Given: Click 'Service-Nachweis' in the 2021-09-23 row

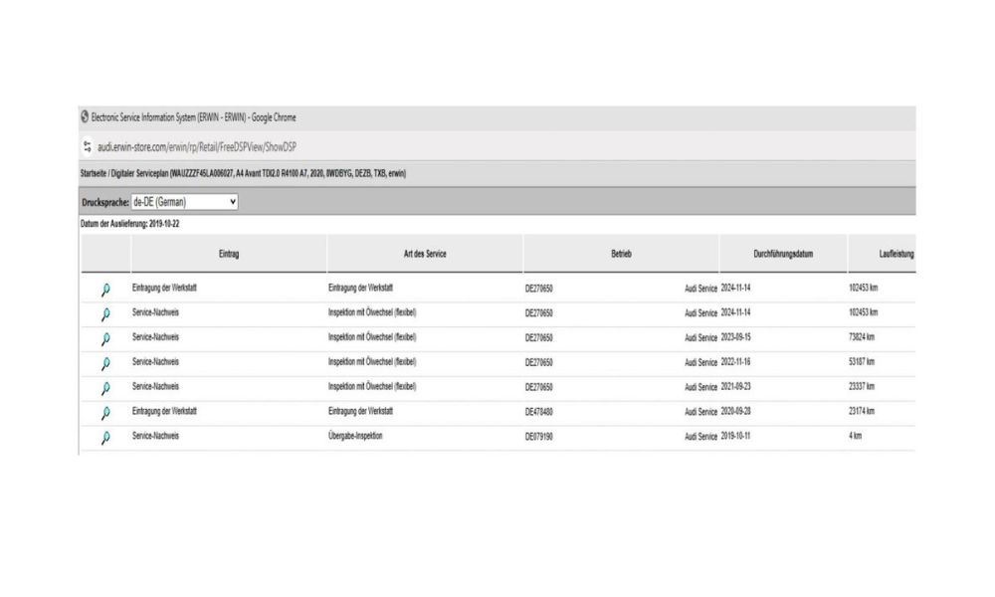Looking at the screenshot, I should click(x=155, y=386).
